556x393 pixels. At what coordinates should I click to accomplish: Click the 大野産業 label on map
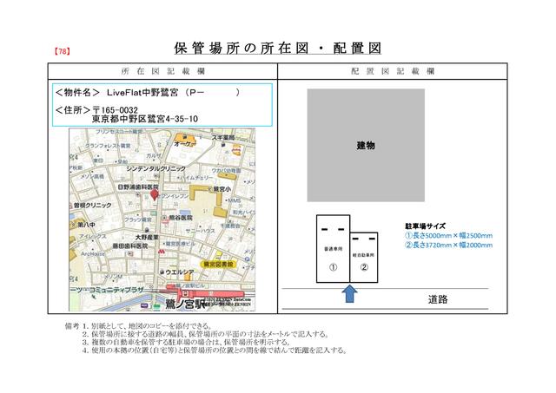(147, 237)
